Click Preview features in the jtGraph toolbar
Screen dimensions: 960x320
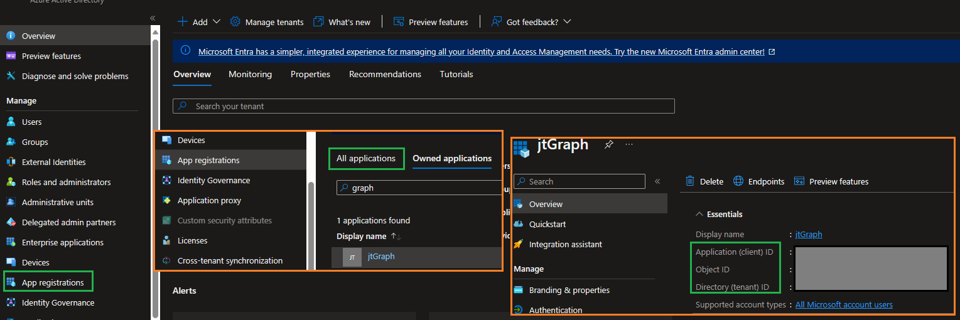click(831, 181)
